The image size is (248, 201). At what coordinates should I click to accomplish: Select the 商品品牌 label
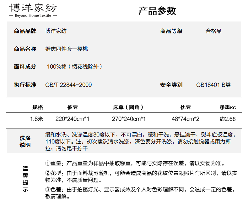[25, 31]
